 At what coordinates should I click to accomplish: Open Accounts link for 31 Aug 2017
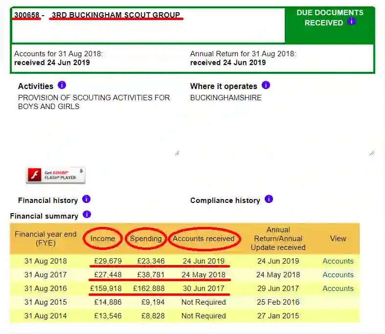338,275
